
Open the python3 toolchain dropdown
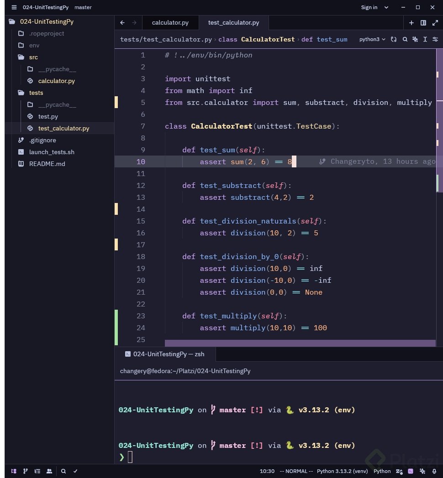[372, 39]
